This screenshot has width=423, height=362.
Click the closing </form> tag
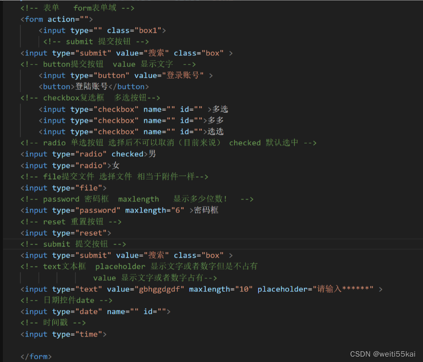tap(35, 356)
